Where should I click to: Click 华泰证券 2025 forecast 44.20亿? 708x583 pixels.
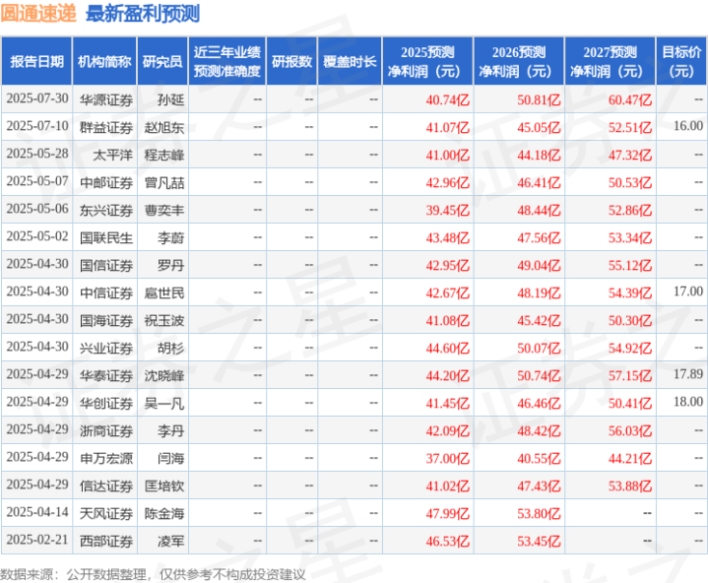pos(447,376)
